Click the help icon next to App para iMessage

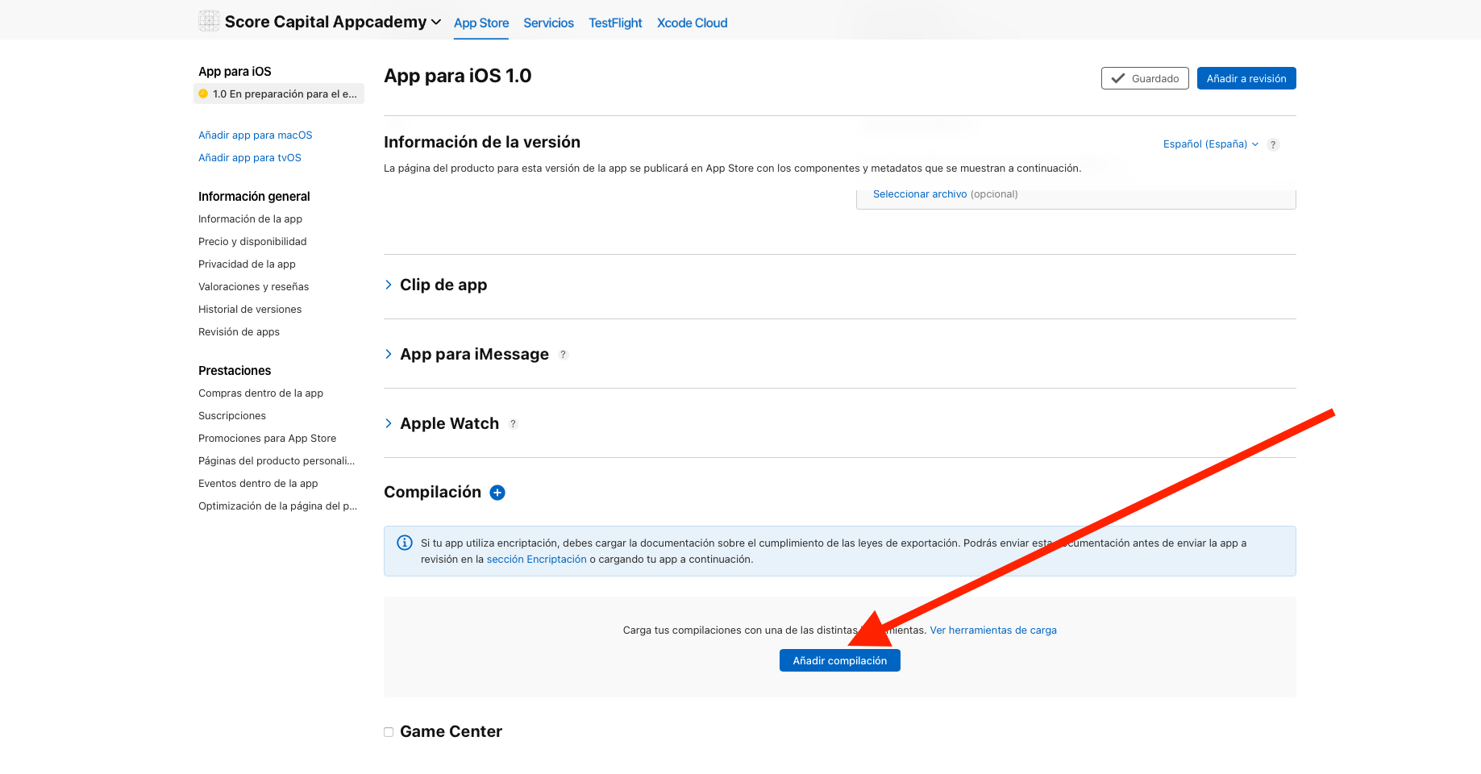(x=563, y=355)
